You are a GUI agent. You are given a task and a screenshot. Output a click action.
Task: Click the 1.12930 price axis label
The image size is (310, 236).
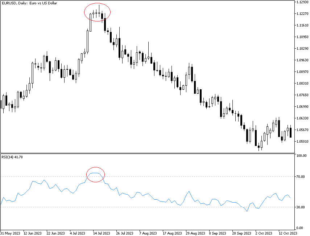pyautogui.click(x=302, y=2)
